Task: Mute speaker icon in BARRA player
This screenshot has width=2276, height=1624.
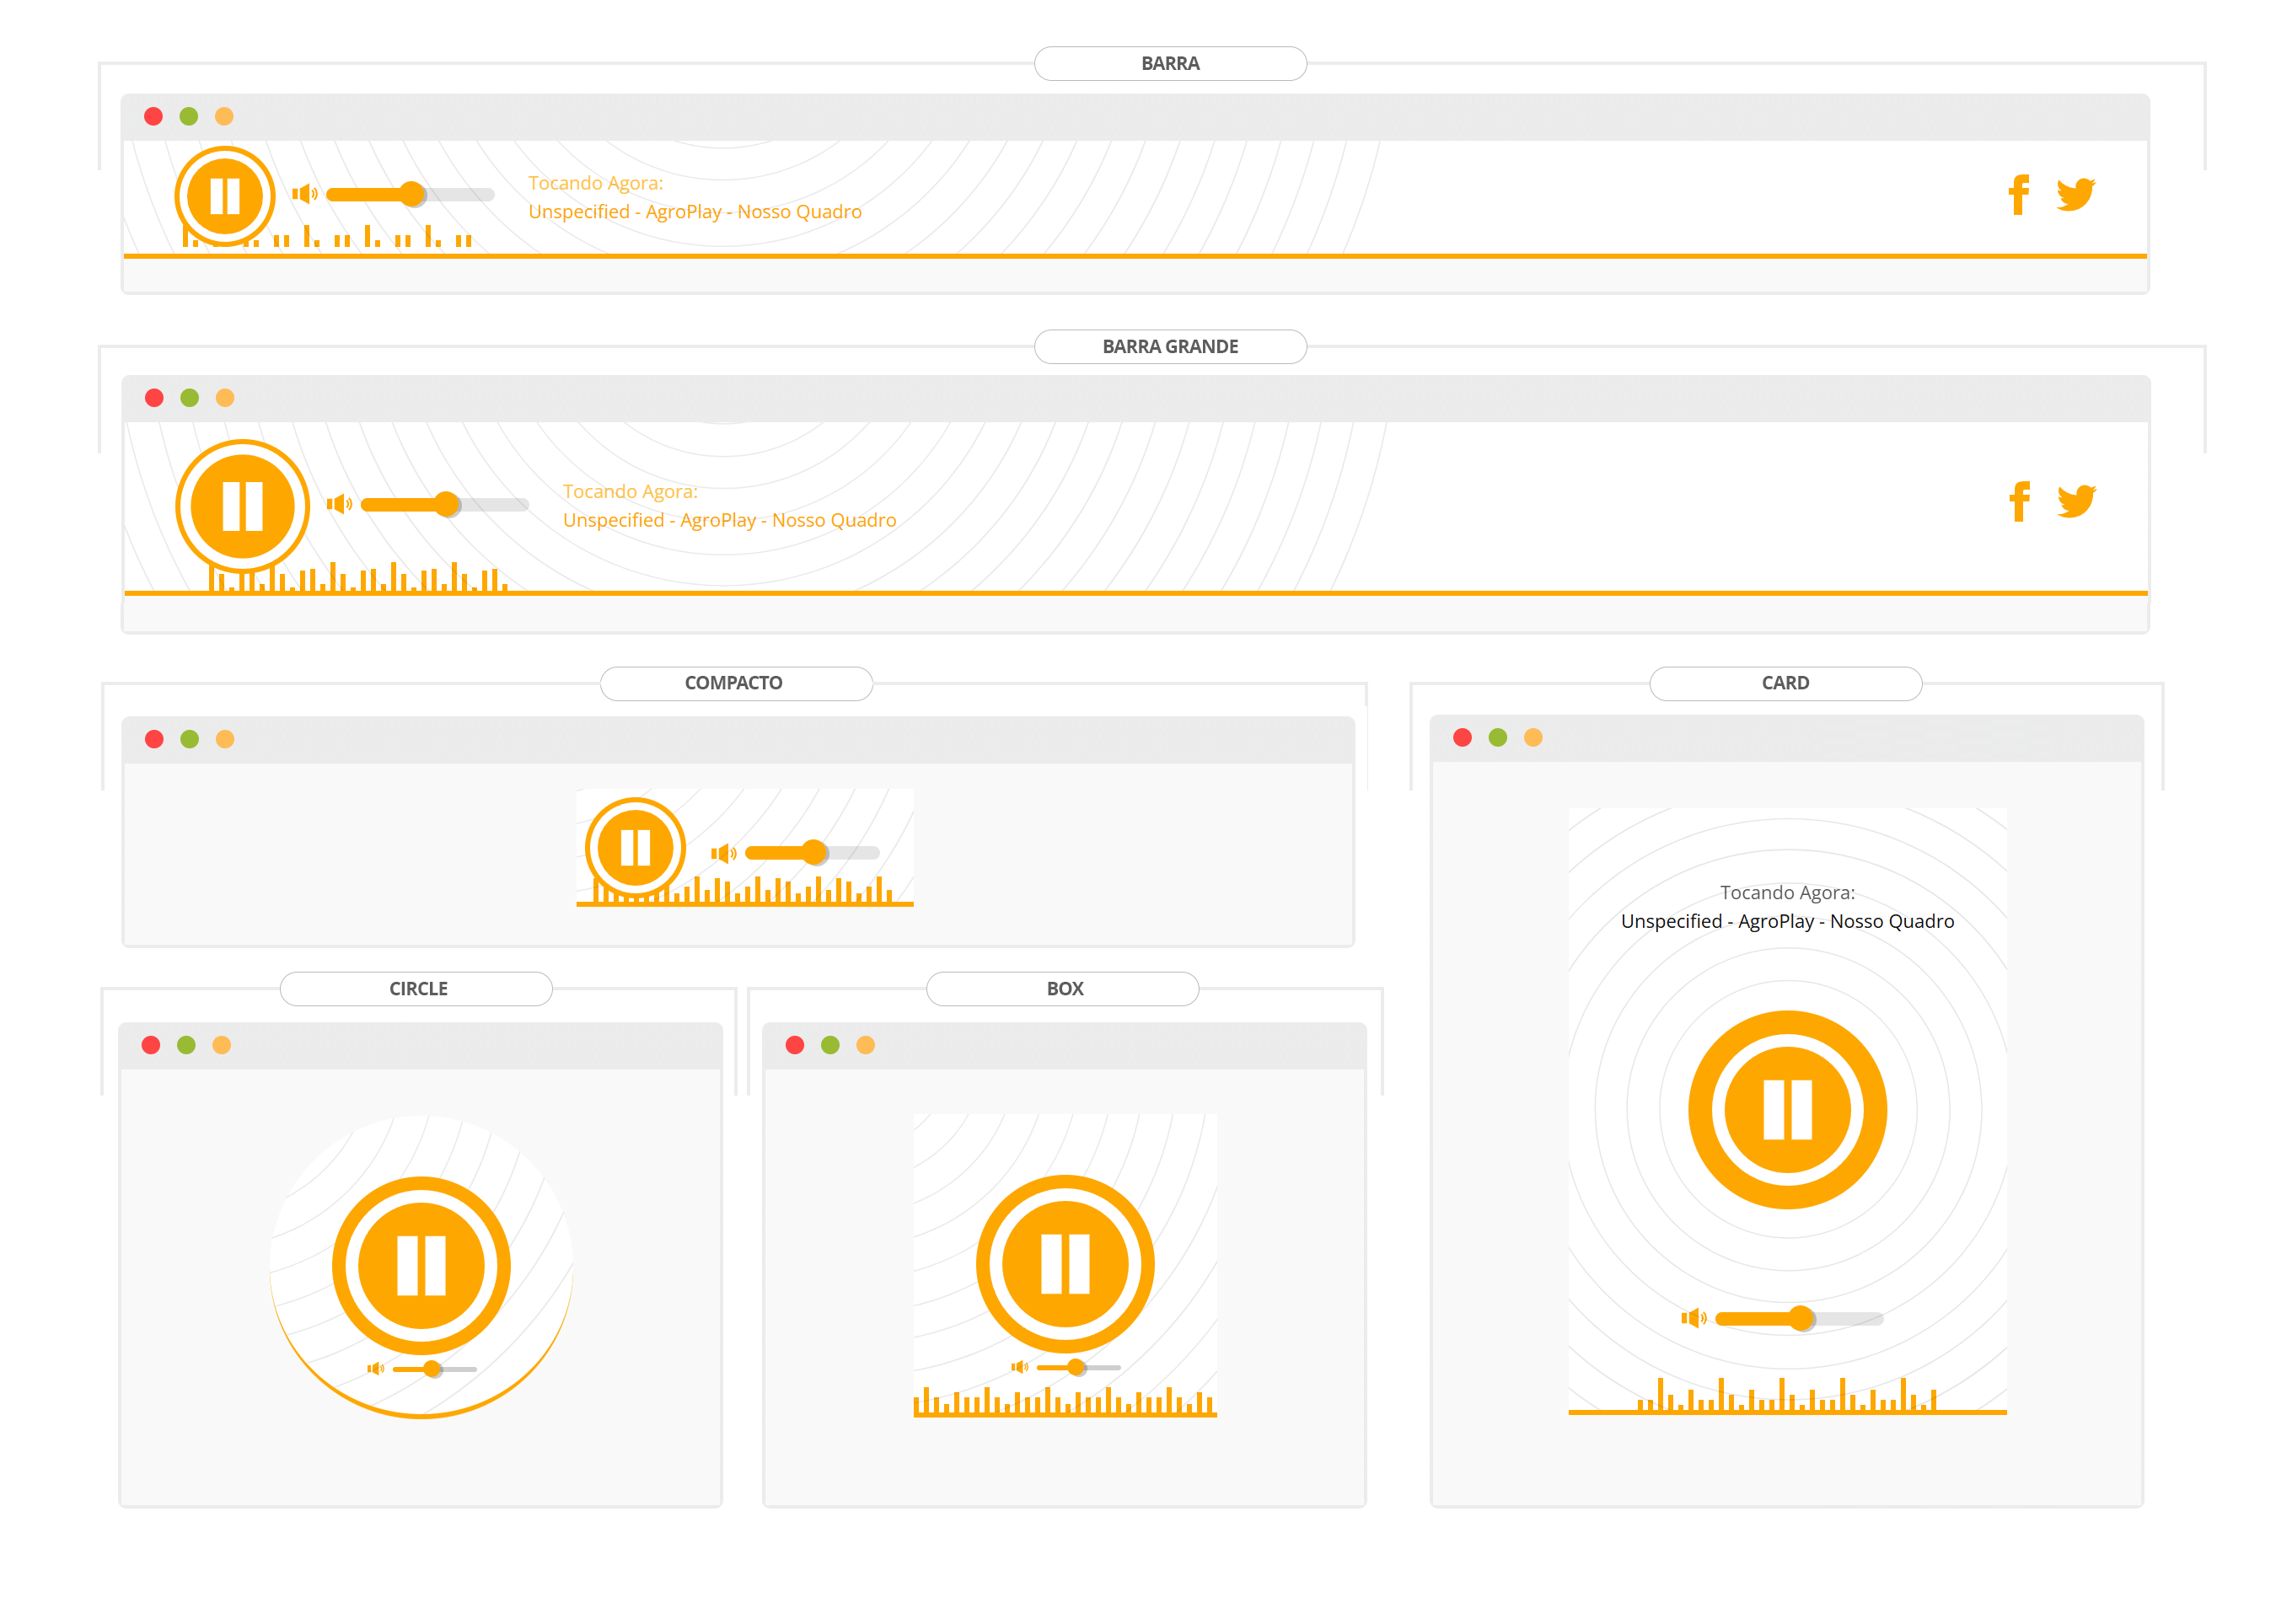Action: tap(304, 194)
